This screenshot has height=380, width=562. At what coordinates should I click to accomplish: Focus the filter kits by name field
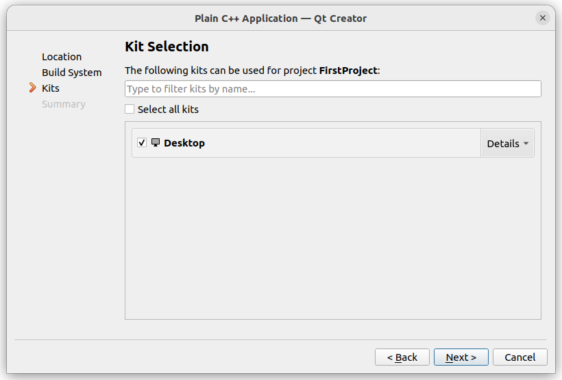333,88
